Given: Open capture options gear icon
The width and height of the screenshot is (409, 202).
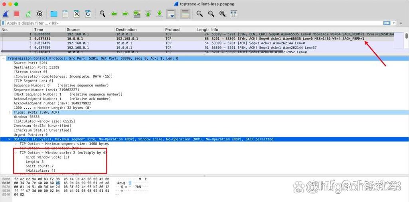Looking at the screenshot, I should [40, 14].
